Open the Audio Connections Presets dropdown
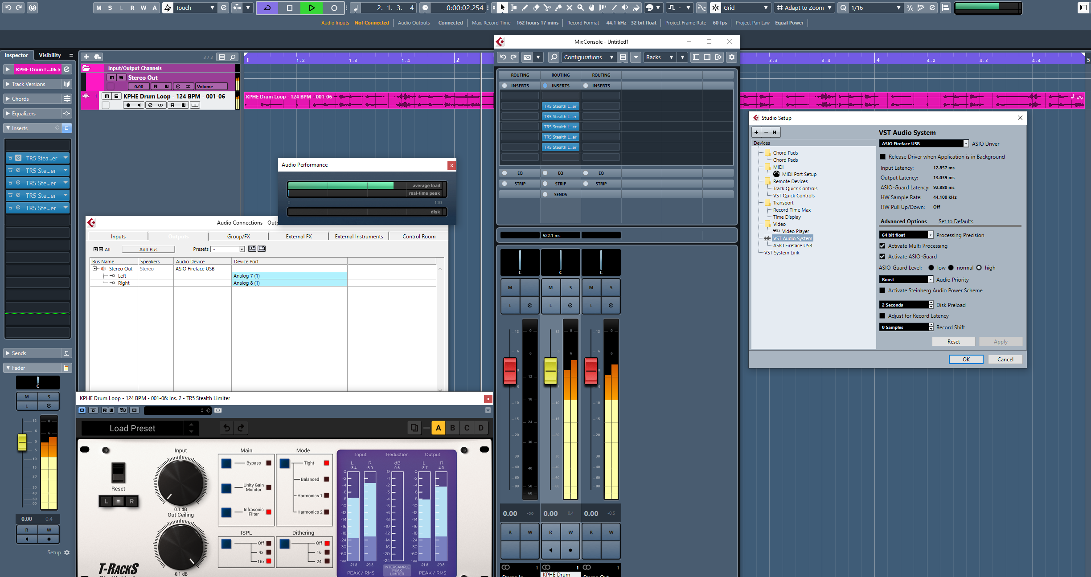Screen dimensions: 1091x577 pos(228,249)
